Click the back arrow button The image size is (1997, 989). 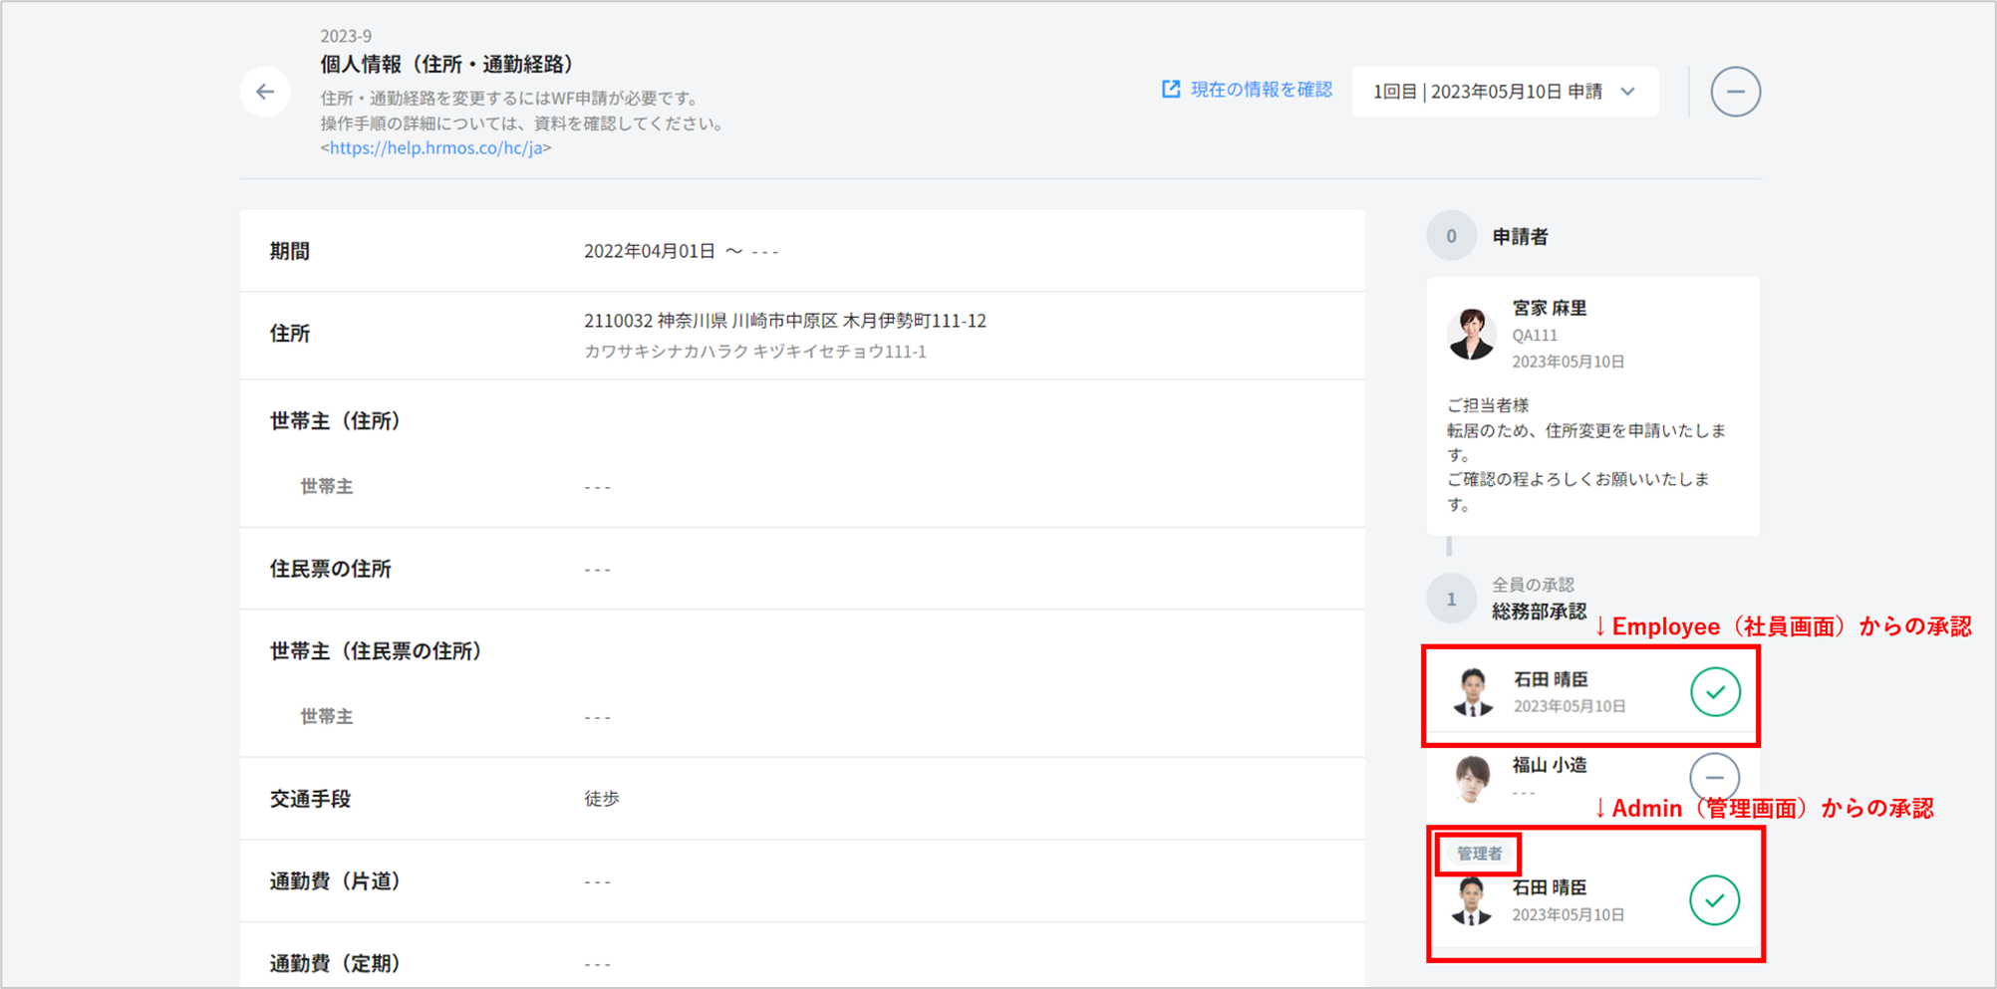pyautogui.click(x=265, y=92)
